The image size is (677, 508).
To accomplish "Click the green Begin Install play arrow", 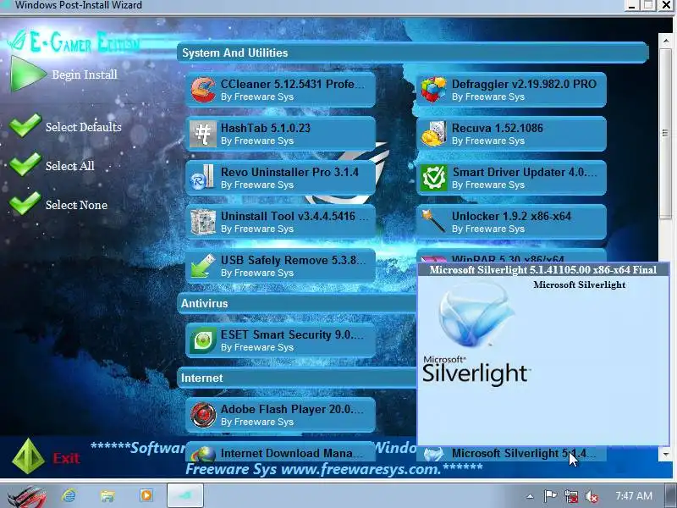I will point(28,74).
